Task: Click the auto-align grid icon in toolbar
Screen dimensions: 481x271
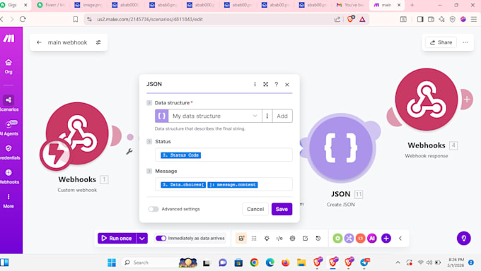Action: 254,239
